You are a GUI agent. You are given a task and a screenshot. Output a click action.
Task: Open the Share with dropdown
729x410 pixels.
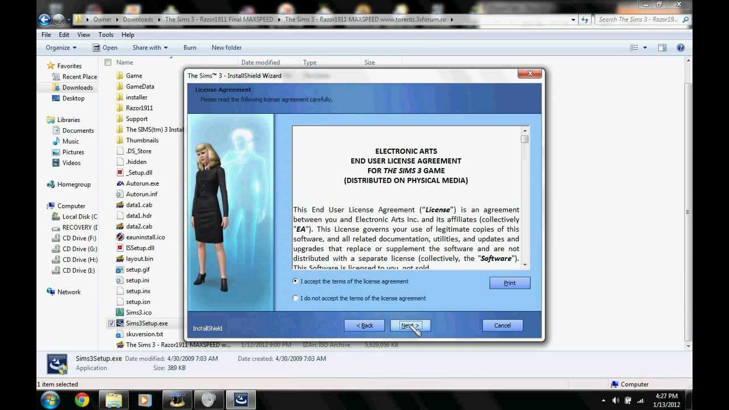(x=150, y=48)
